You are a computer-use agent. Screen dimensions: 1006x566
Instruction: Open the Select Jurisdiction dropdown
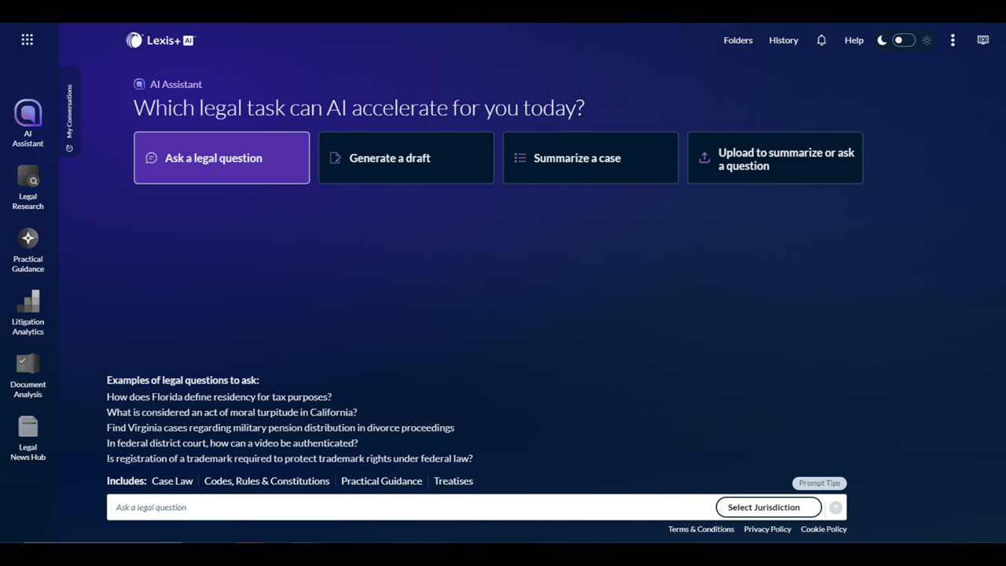[768, 507]
